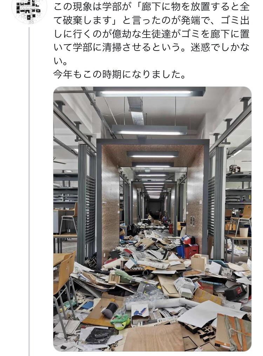Click the small wooden model box in photo
This screenshot has height=356, width=263.
coord(198,263)
